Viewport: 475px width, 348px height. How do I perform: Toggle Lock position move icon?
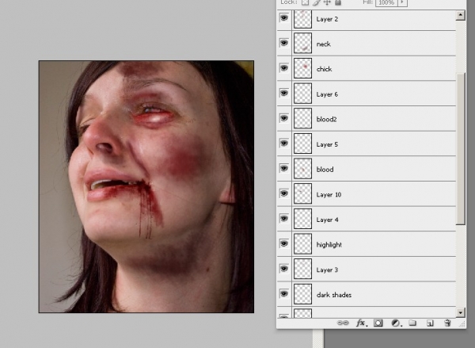click(x=327, y=2)
